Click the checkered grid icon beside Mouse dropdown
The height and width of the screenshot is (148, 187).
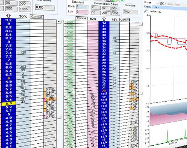(x=162, y=4)
